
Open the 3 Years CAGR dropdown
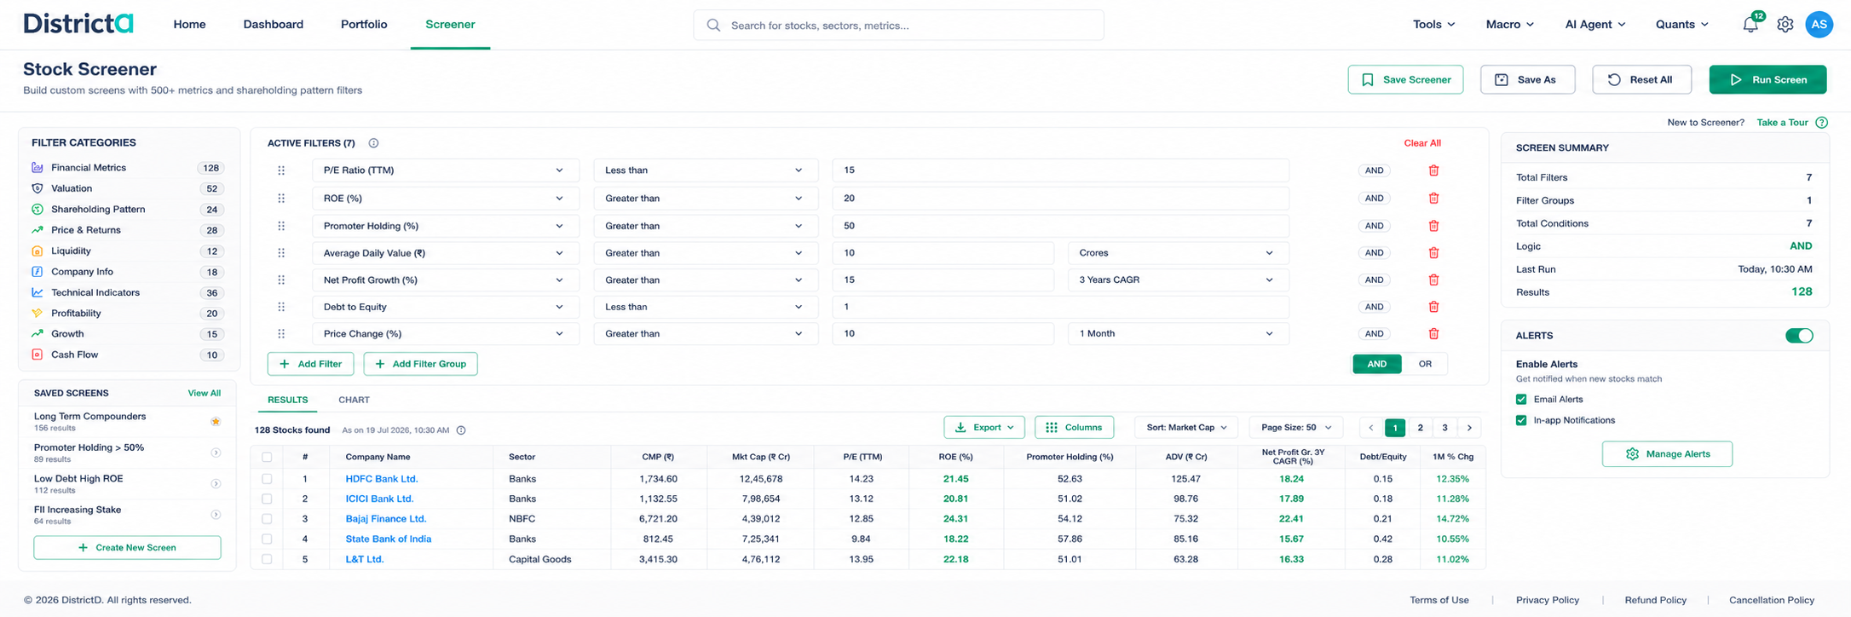pyautogui.click(x=1178, y=280)
